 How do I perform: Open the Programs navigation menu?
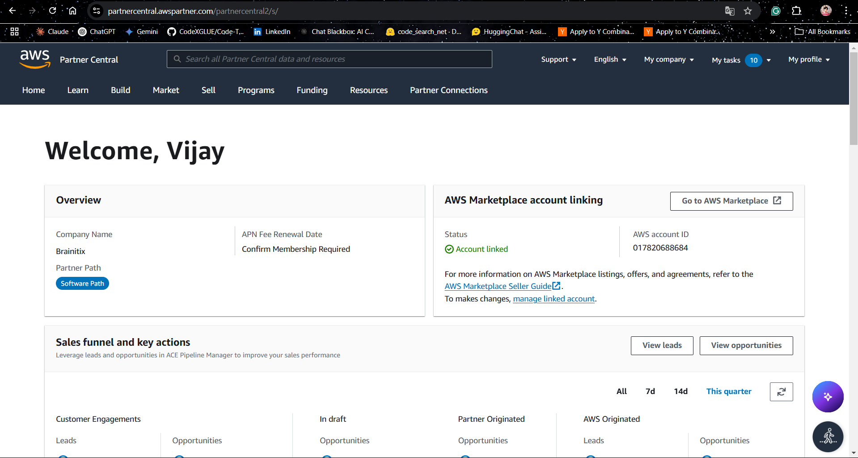[256, 90]
